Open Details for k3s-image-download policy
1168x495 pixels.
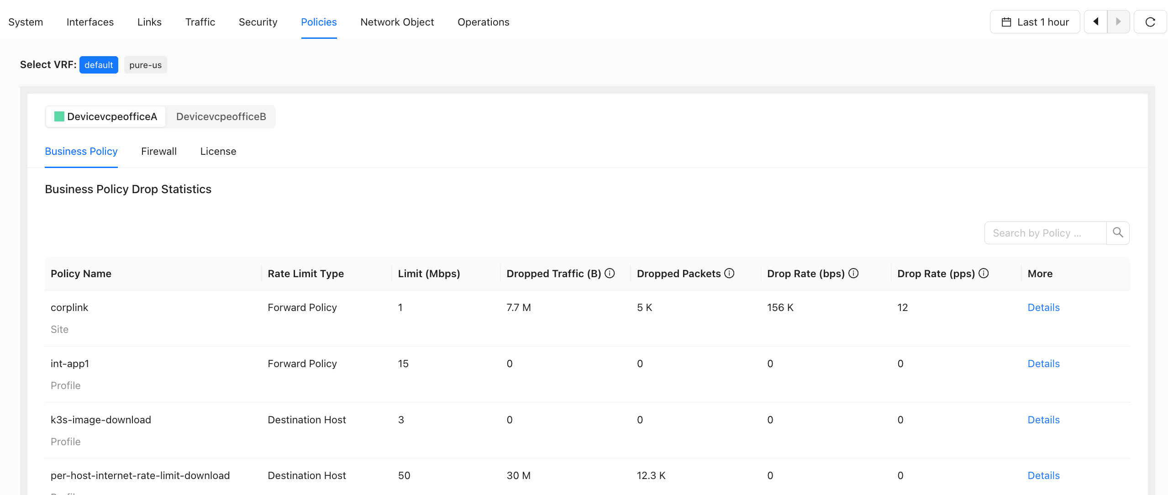tap(1043, 420)
